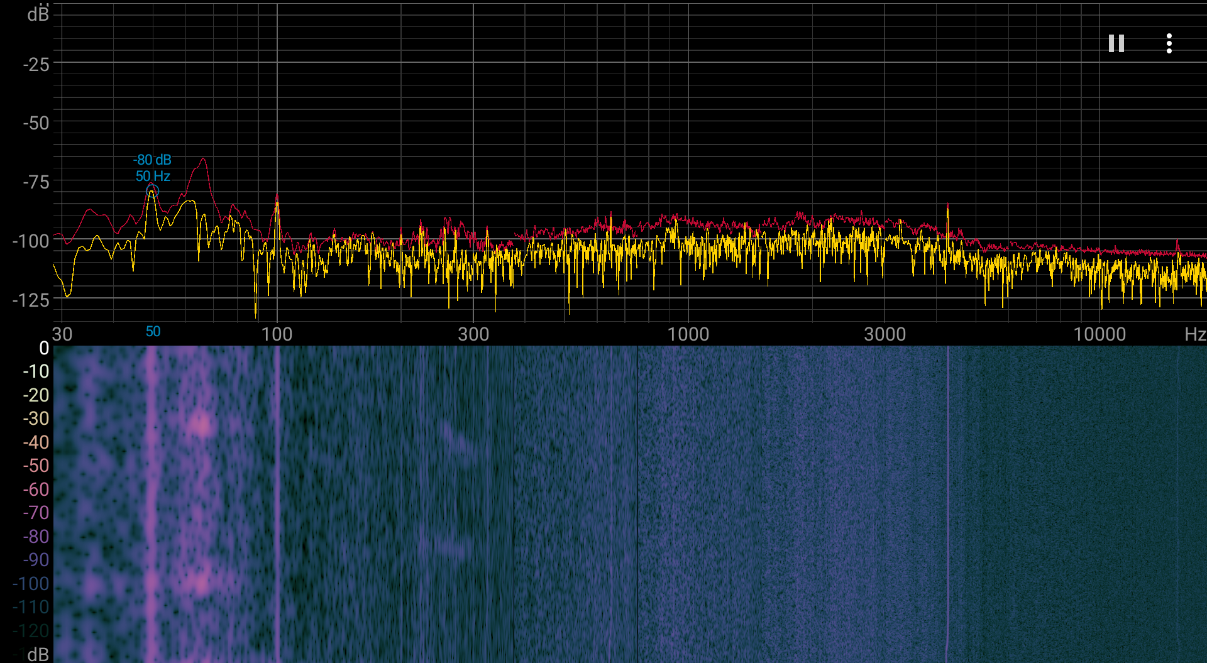Click the '0' spectrogram color scale label
The image size is (1207, 663).
pyautogui.click(x=44, y=348)
